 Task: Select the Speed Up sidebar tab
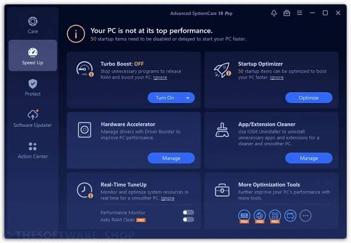33,55
